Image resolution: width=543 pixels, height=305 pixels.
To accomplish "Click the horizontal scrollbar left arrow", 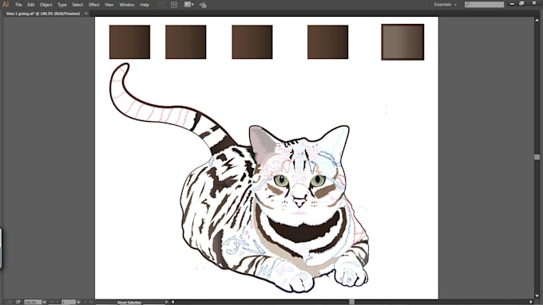I will click(x=172, y=303).
